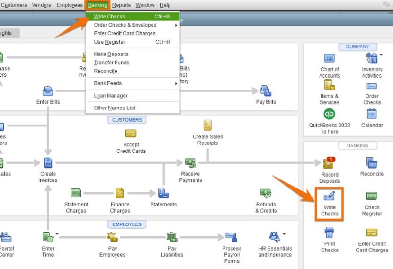Open Order Checks in Company panel

point(372,87)
